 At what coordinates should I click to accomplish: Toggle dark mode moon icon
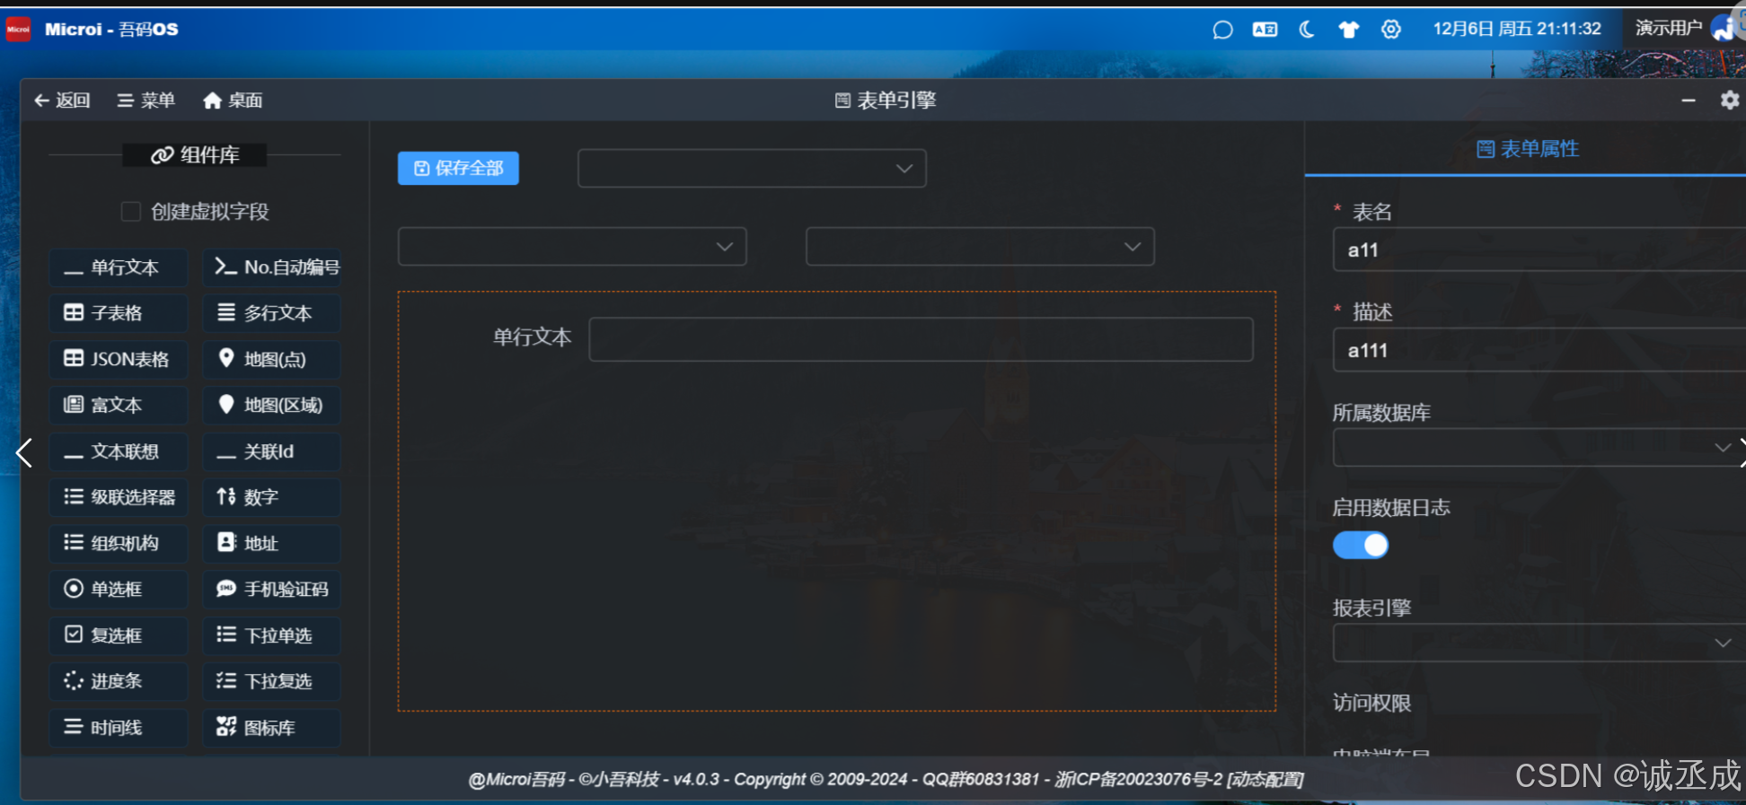coord(1307,30)
